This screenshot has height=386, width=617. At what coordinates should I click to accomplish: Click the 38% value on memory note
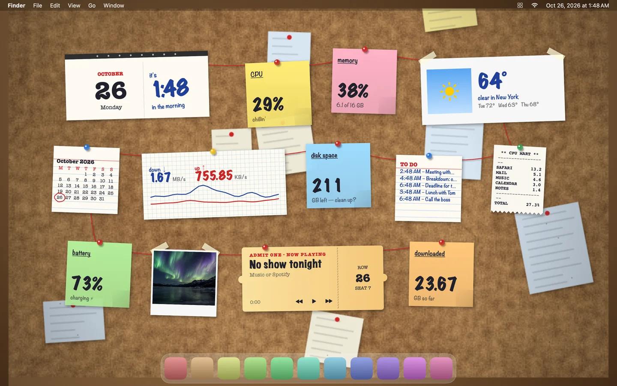pyautogui.click(x=353, y=90)
